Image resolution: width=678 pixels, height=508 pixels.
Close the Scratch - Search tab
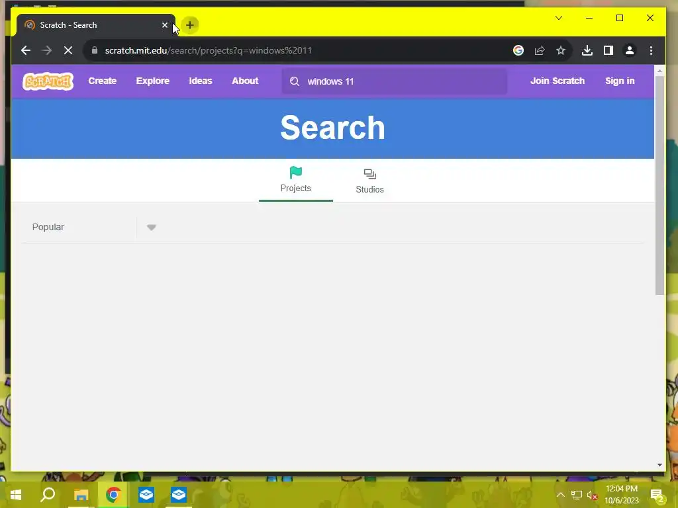tap(165, 25)
